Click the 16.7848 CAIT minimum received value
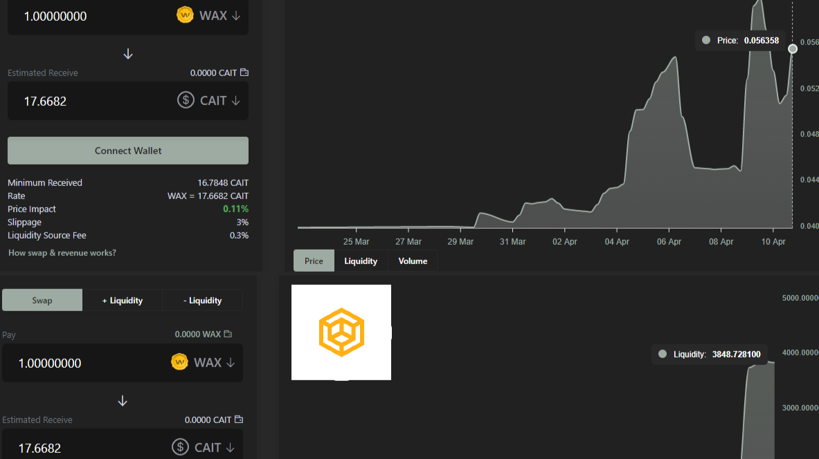The image size is (819, 459). [223, 182]
